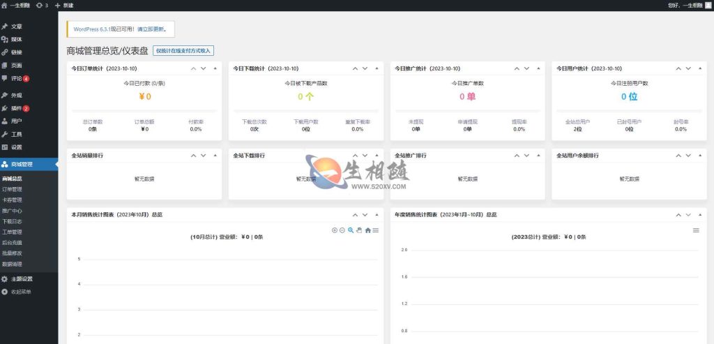Move 全站用户余额排行 box up
Image resolution: width=714 pixels, height=344 pixels.
pyautogui.click(x=678, y=156)
